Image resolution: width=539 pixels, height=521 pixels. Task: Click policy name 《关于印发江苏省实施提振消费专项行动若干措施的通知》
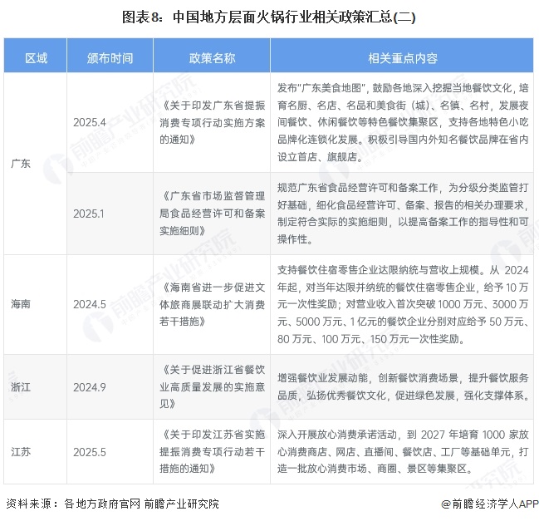click(212, 451)
